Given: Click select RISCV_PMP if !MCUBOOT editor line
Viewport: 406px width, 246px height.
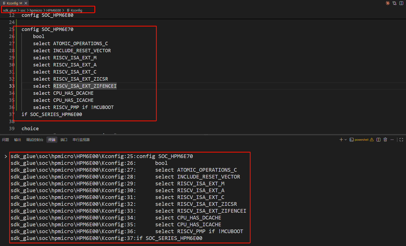Looking at the screenshot, I should [x=73, y=107].
